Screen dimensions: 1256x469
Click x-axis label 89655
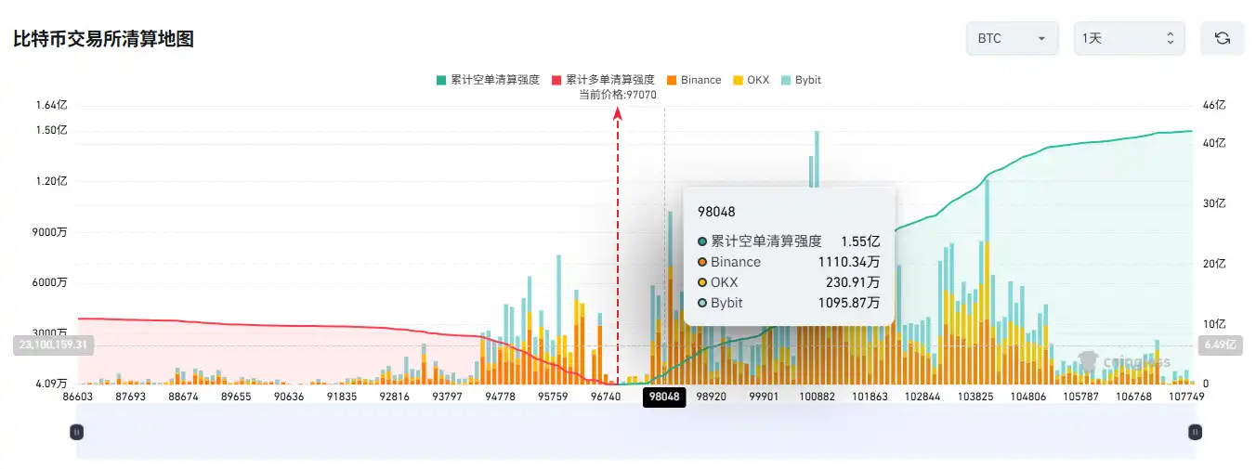click(236, 397)
